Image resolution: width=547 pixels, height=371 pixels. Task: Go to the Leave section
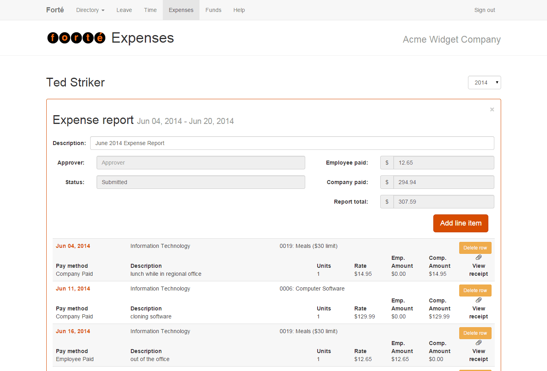point(124,10)
